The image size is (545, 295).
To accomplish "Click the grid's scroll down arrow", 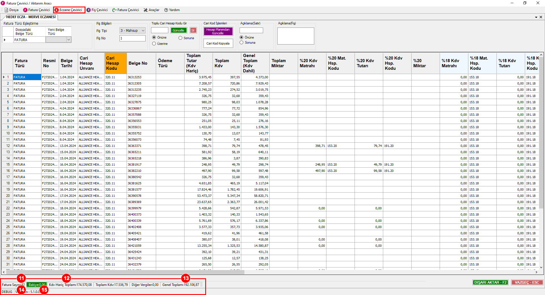I will click(541, 267).
